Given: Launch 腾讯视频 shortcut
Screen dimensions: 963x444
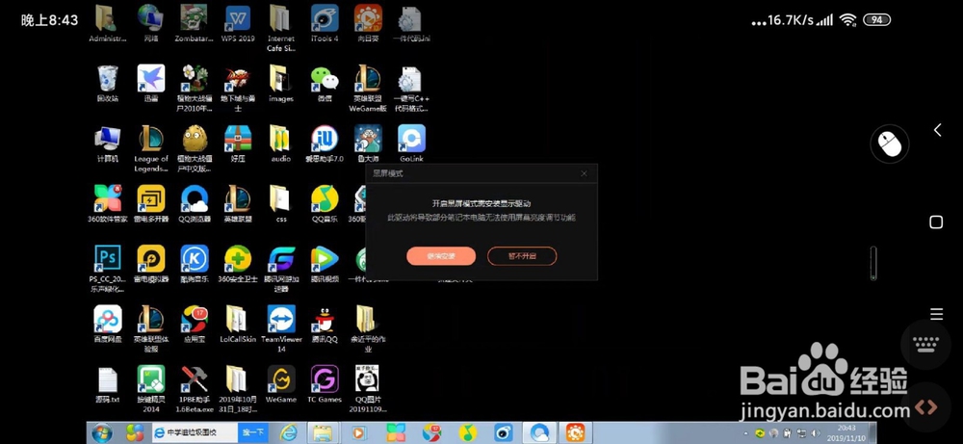Looking at the screenshot, I should click(325, 264).
